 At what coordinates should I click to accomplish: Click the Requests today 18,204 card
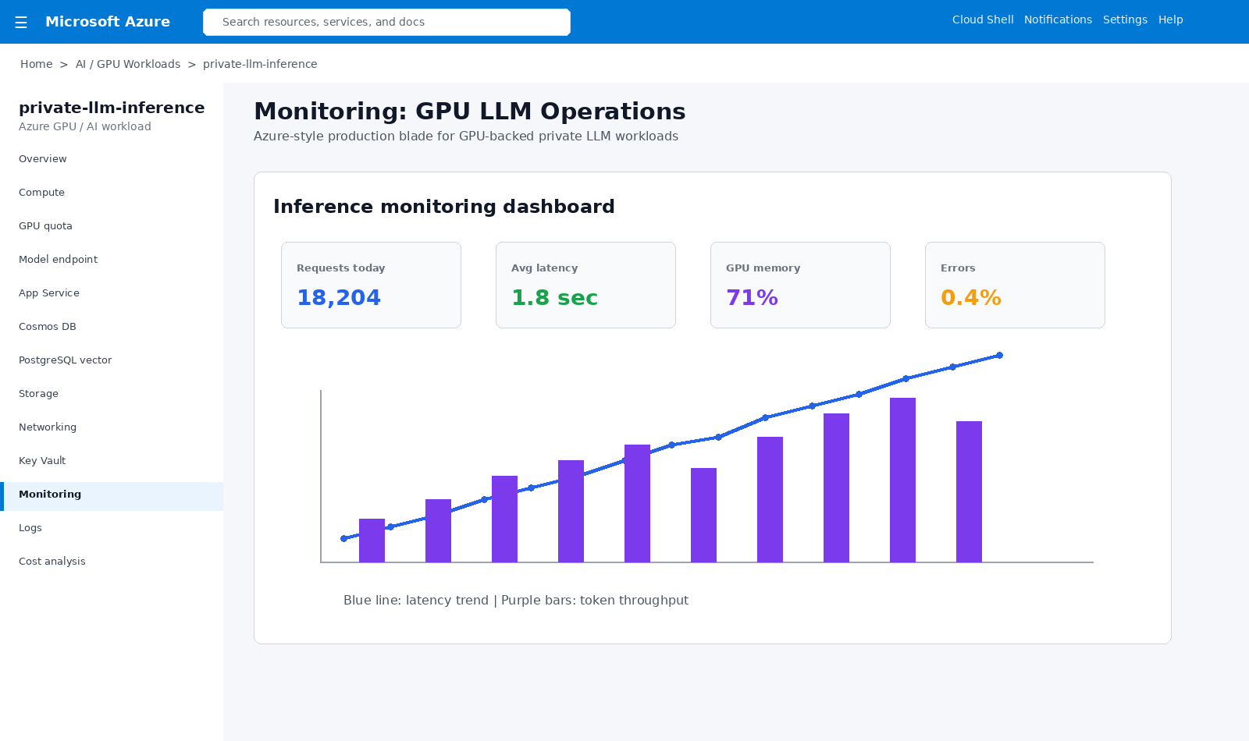[x=371, y=285]
